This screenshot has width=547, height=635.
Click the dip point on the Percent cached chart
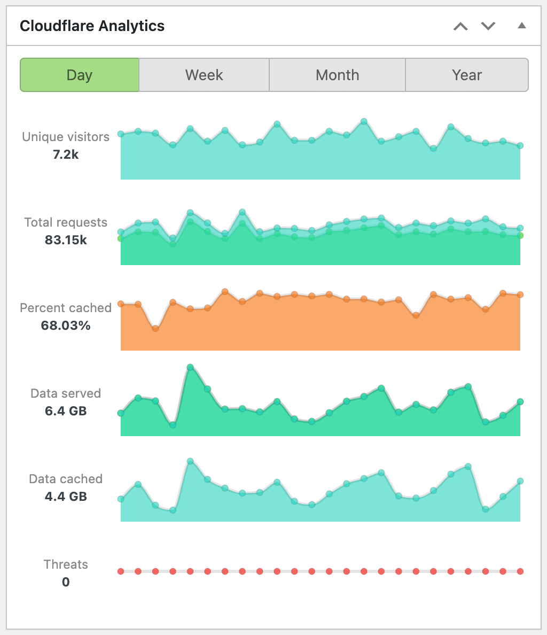click(x=155, y=329)
